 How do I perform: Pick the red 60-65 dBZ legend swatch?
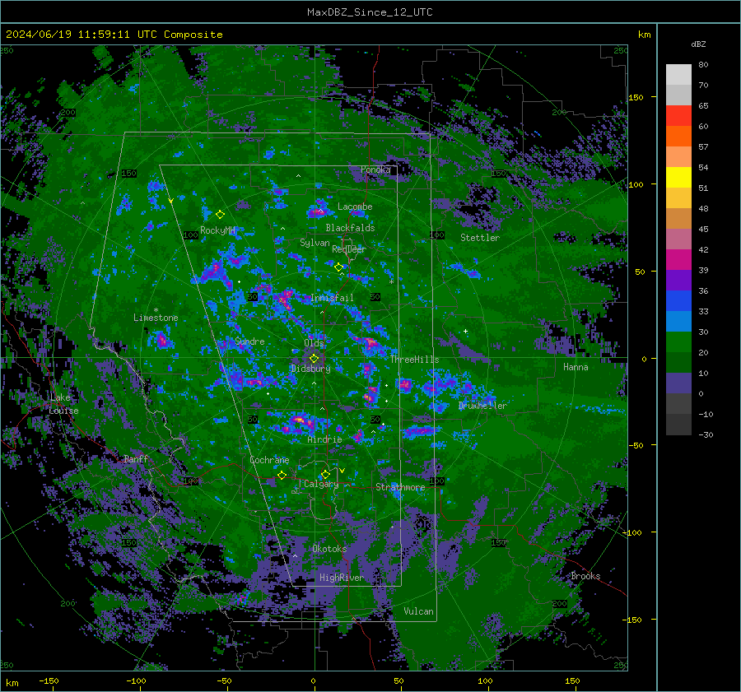tap(678, 116)
